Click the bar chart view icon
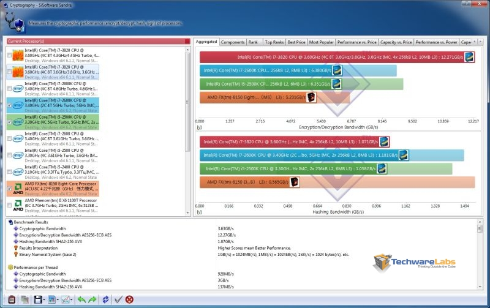The image size is (490, 308). coord(52,299)
